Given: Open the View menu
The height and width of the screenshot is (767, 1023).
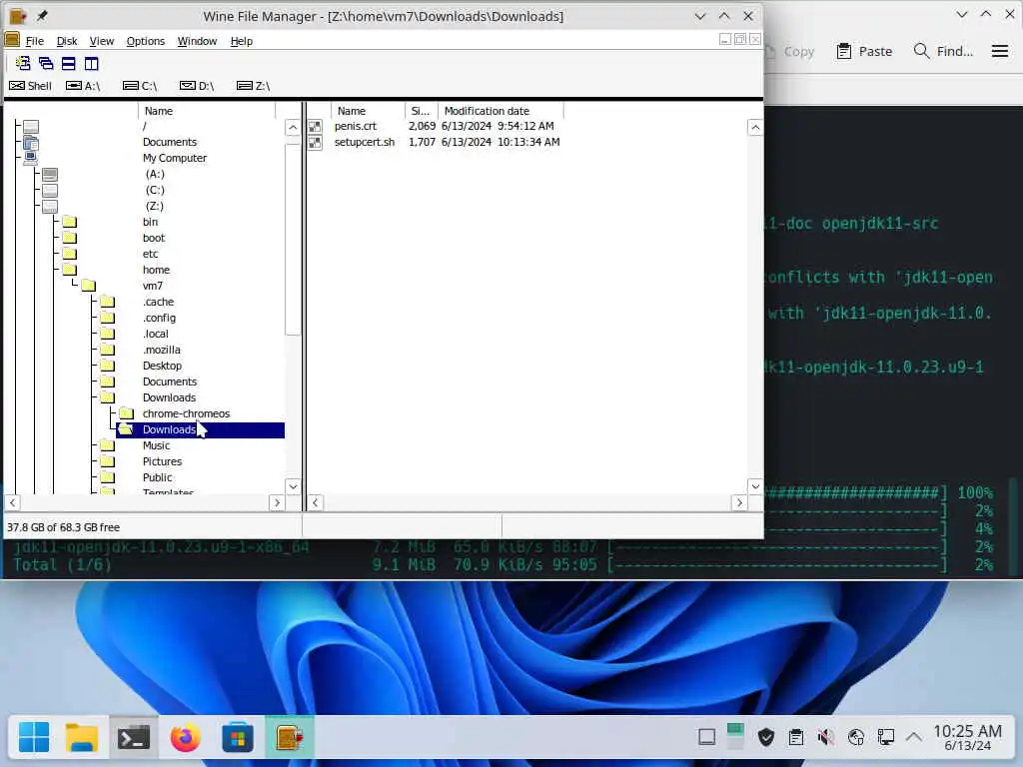Looking at the screenshot, I should click(x=101, y=41).
